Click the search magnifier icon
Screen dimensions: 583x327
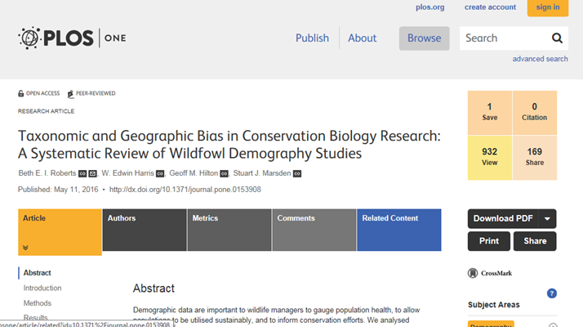pos(557,38)
